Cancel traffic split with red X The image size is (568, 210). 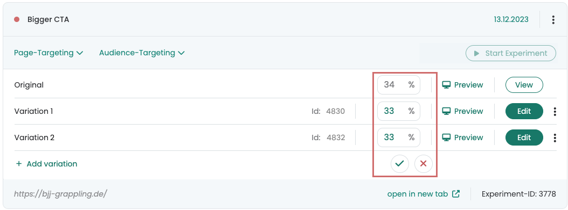click(423, 164)
